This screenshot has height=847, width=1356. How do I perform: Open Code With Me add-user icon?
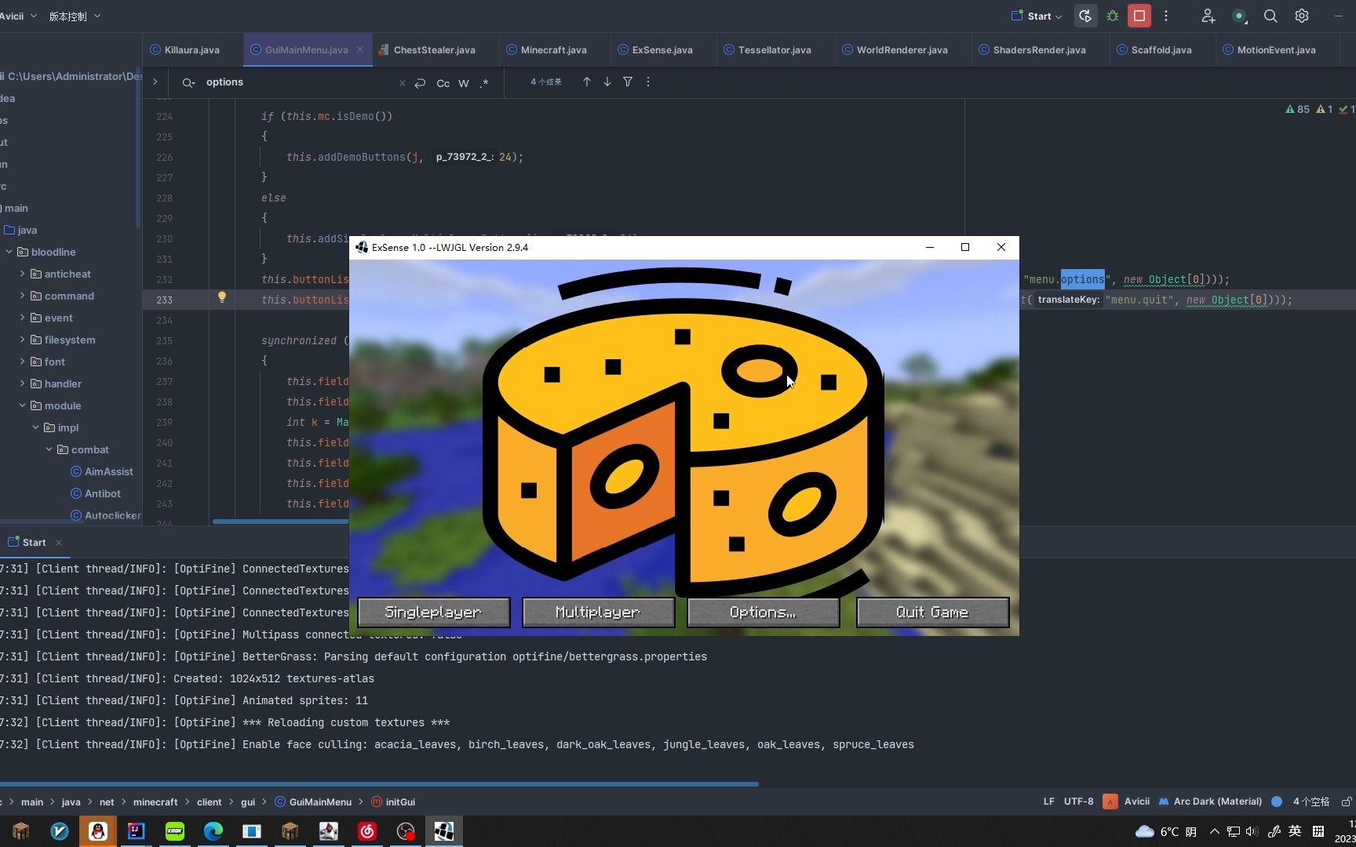tap(1208, 16)
